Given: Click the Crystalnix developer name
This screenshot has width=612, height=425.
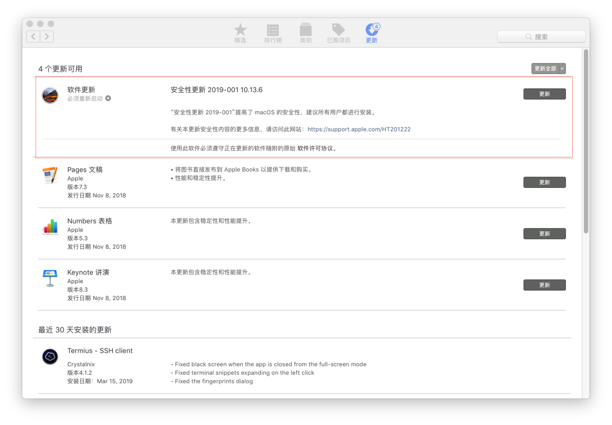Looking at the screenshot, I should (81, 364).
